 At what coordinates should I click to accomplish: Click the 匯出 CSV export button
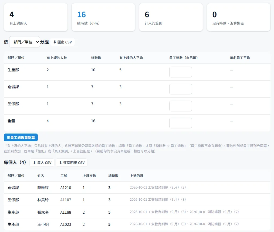63,42
